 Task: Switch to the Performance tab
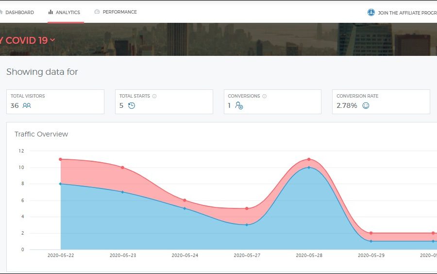tap(119, 12)
